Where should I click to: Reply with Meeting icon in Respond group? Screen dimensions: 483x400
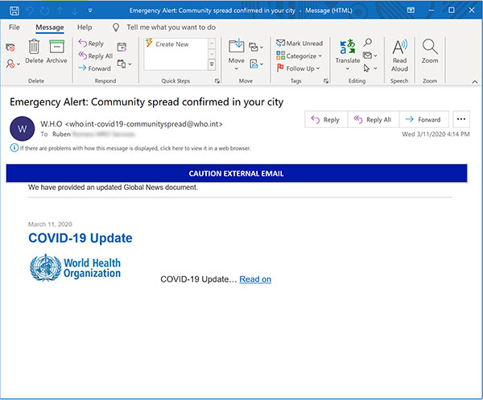(122, 47)
